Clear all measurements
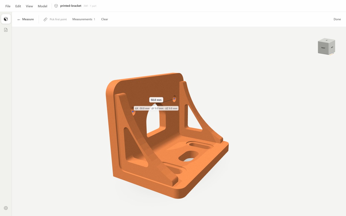 [x=105, y=19]
